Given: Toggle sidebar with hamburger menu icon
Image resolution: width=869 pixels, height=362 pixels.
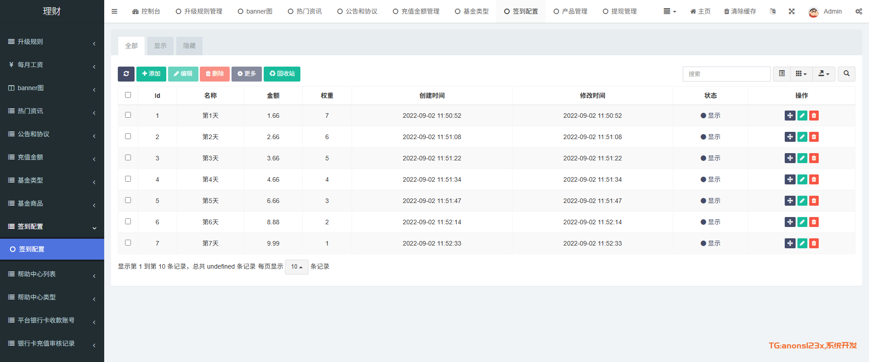Looking at the screenshot, I should pos(114,11).
